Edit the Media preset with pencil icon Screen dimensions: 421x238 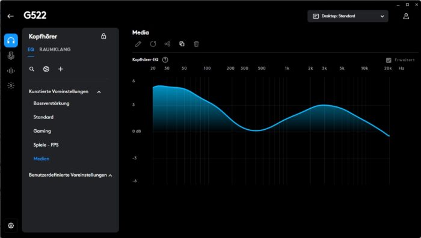[x=138, y=44]
